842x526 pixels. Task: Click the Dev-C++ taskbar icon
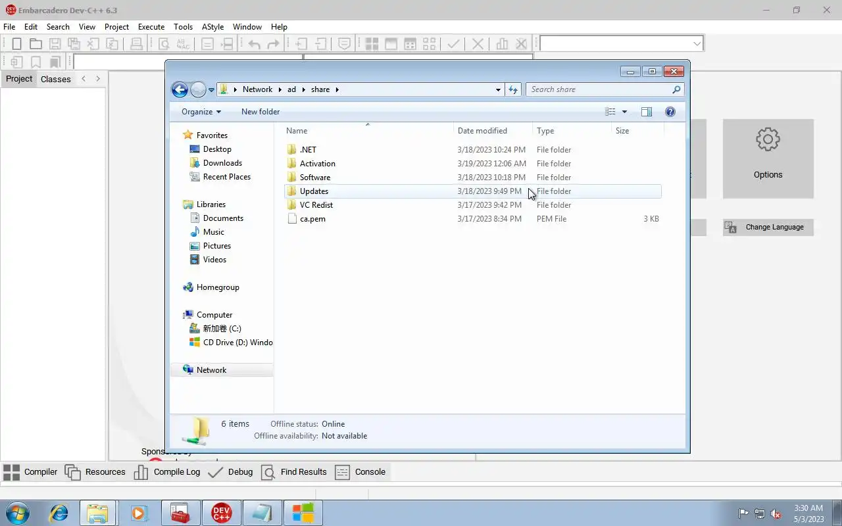(221, 513)
